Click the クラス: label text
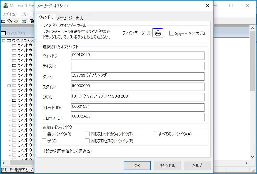This screenshot has height=174, width=257. click(x=48, y=77)
